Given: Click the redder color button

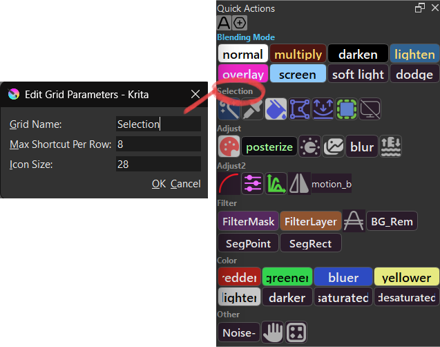Looking at the screenshot, I should click(x=240, y=276).
